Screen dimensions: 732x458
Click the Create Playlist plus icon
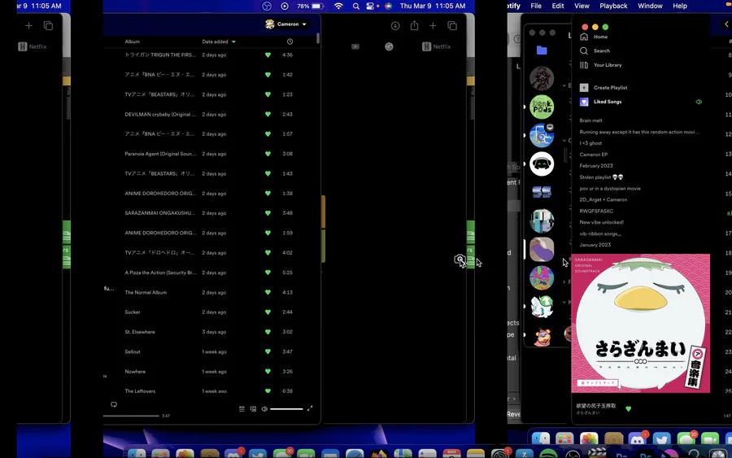coord(584,87)
